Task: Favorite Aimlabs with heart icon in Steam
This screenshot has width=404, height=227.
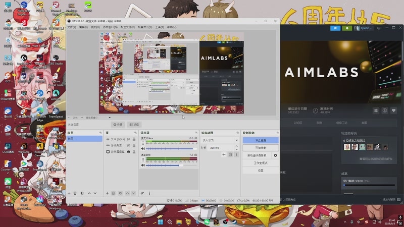Action: [393, 110]
